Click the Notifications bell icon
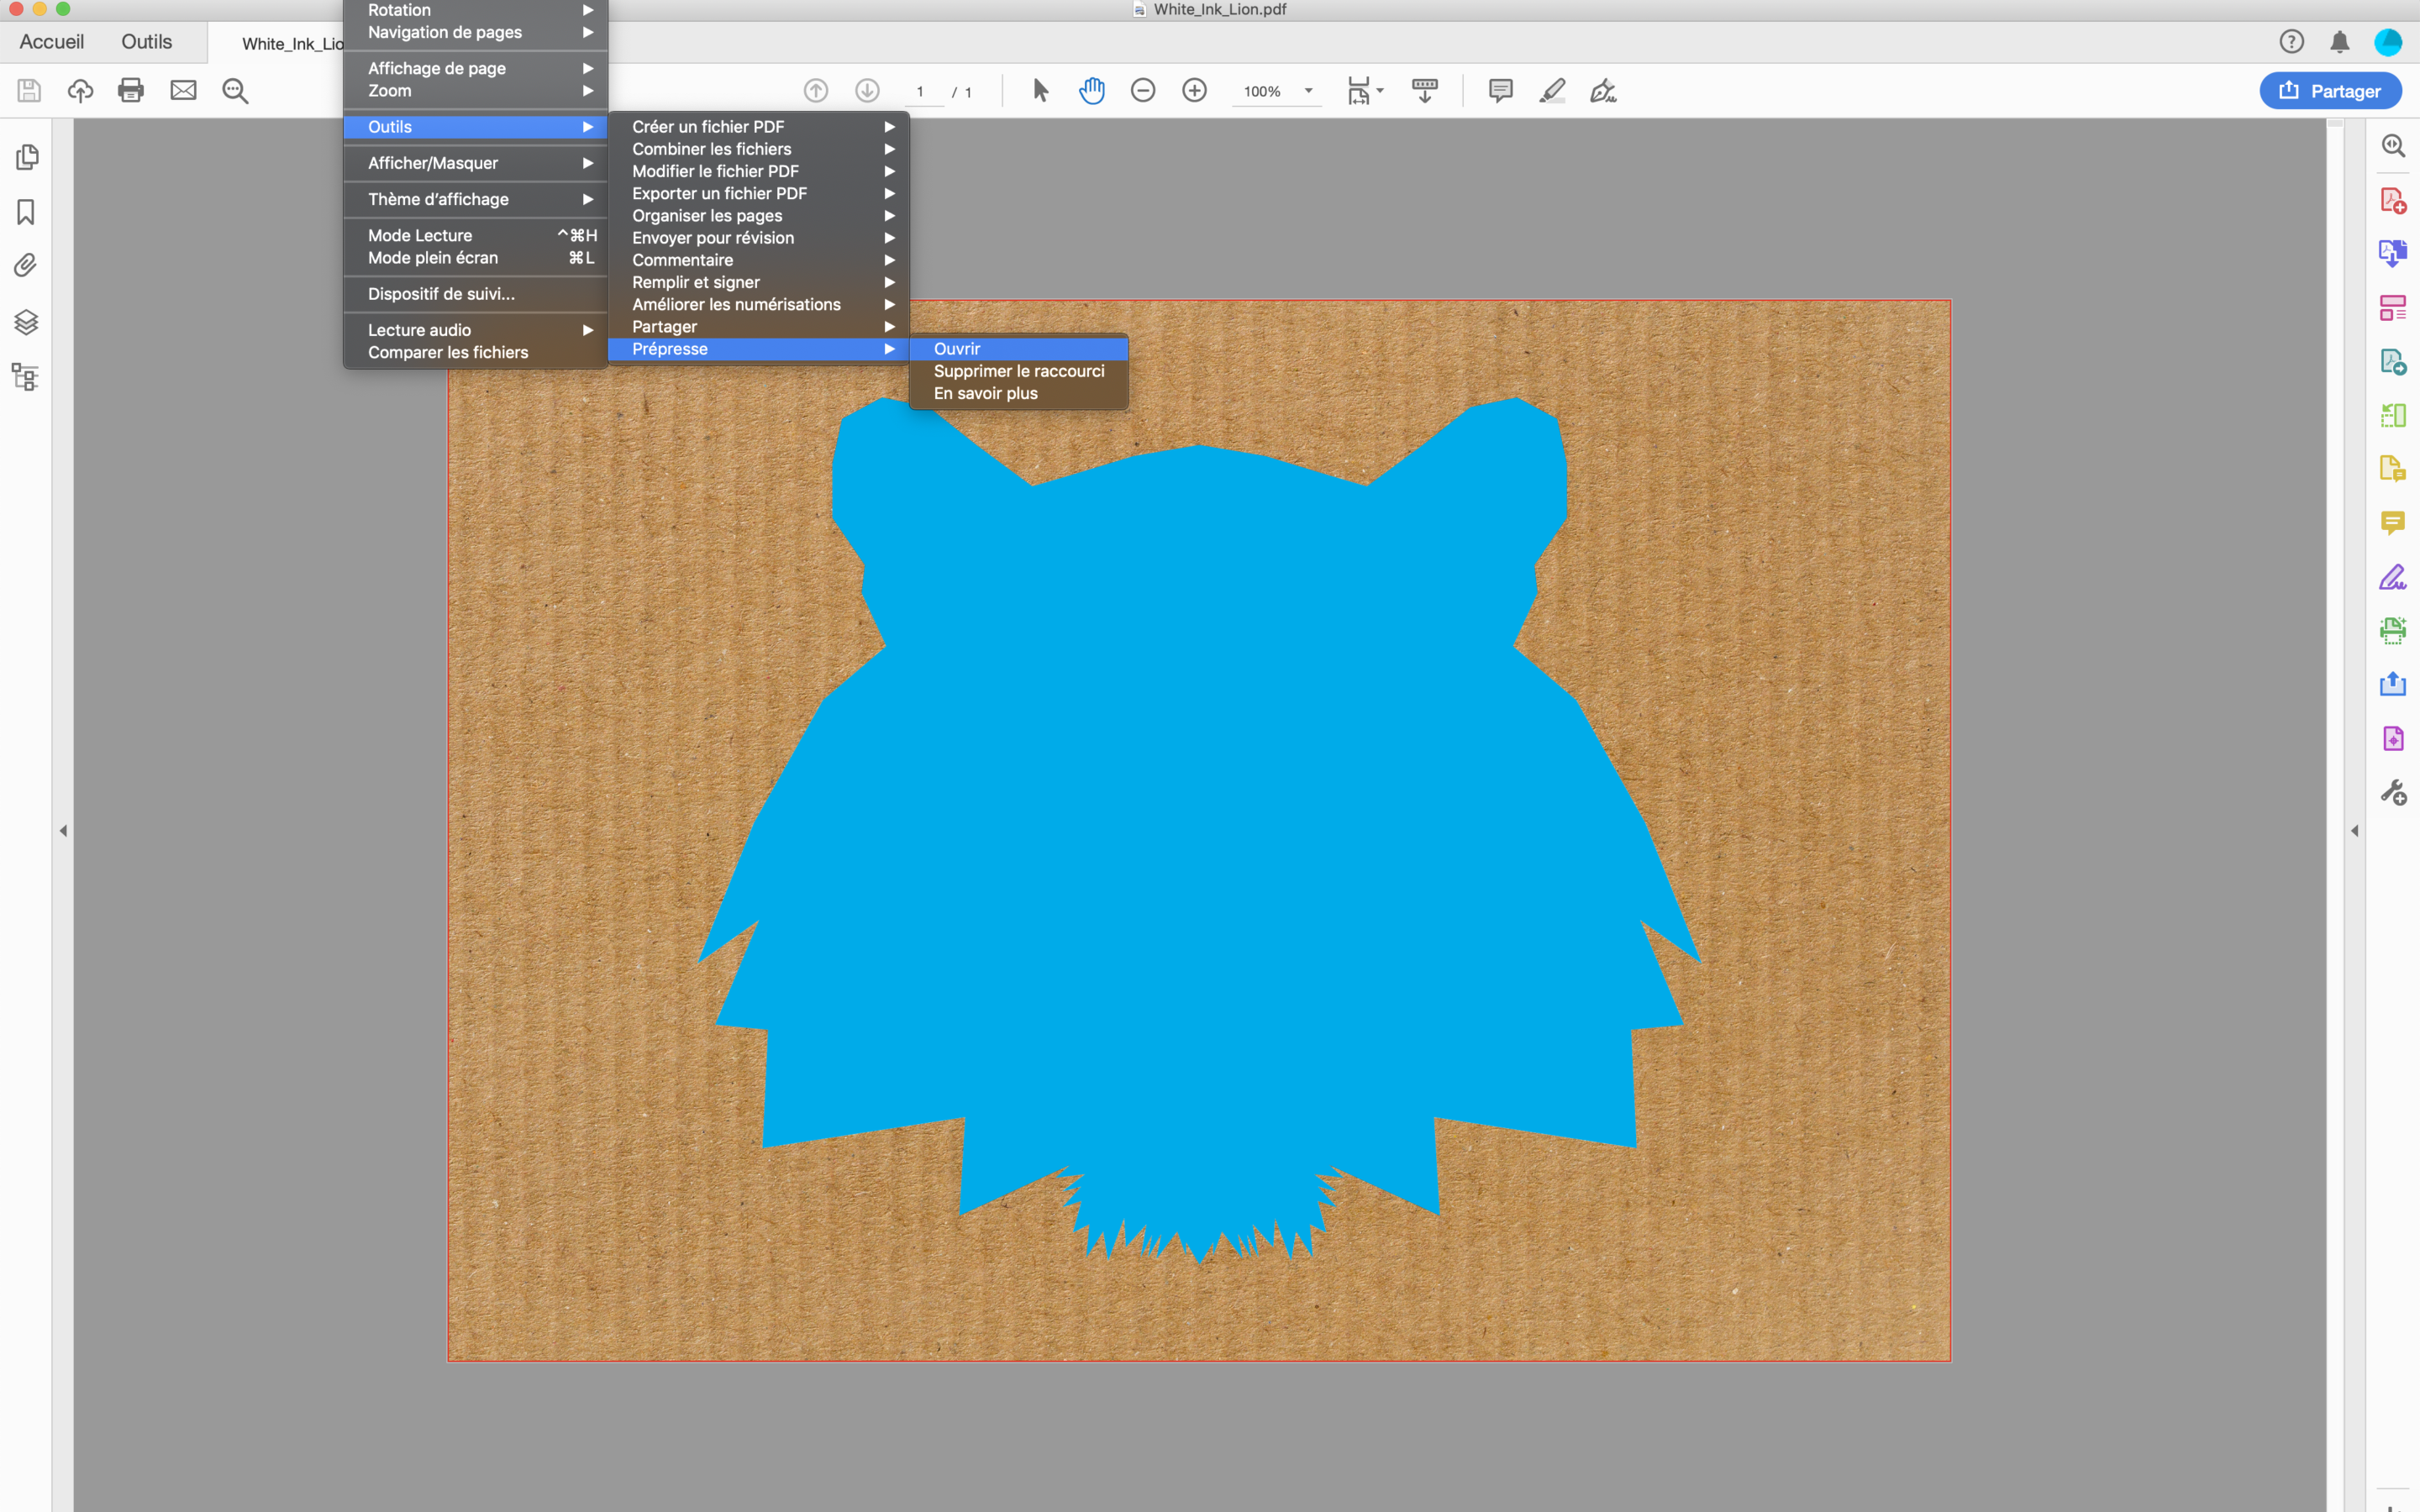The width and height of the screenshot is (2420, 1512). 2340,42
